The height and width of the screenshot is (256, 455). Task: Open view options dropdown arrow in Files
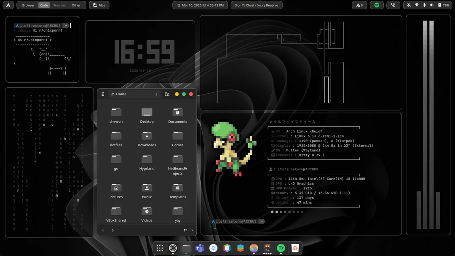(193, 230)
